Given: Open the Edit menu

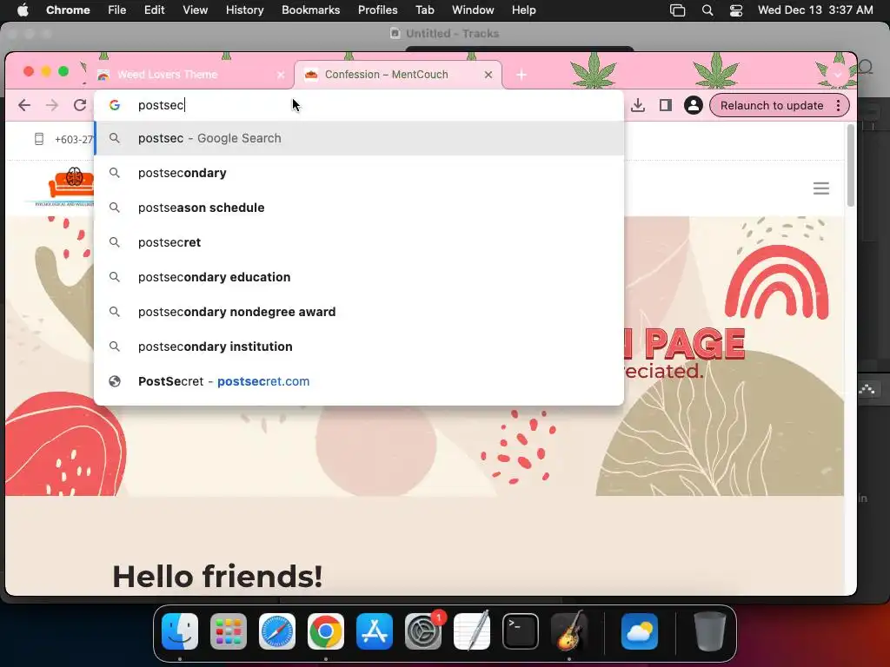Looking at the screenshot, I should (154, 10).
